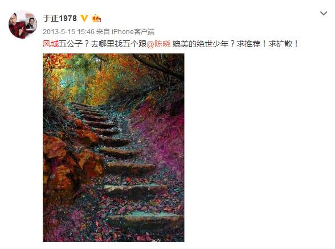Click the 来自 source label

coord(103,32)
